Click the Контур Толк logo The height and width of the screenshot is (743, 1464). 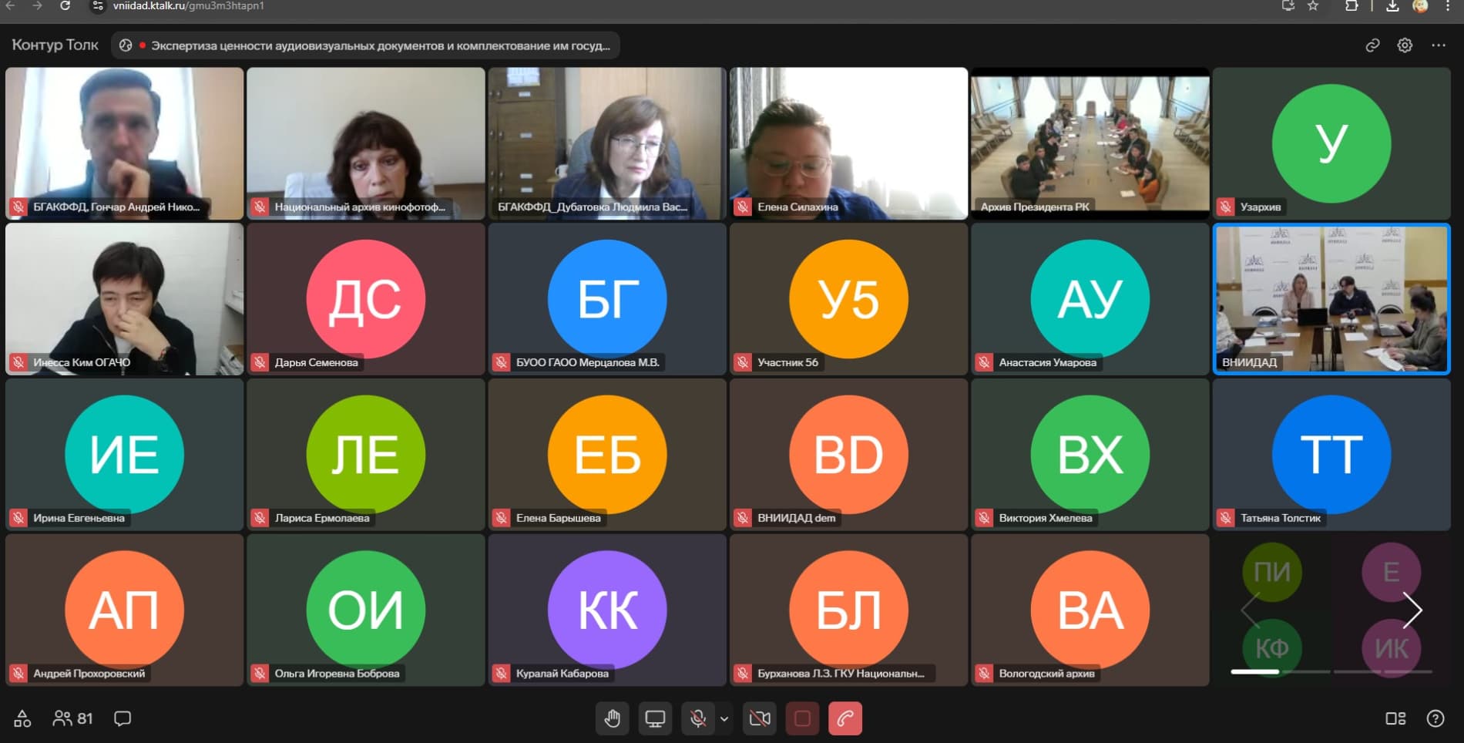click(55, 45)
